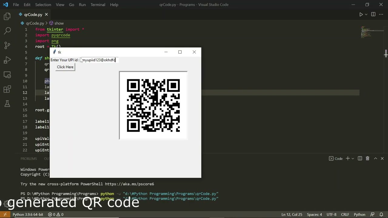Screen dimensions: 388x218
Task: Split the editor to the right
Action: [x=373, y=15]
